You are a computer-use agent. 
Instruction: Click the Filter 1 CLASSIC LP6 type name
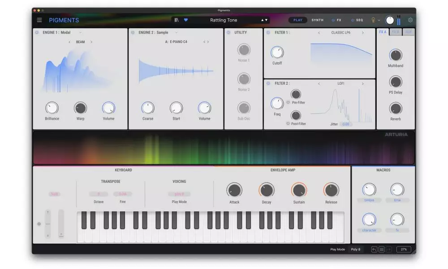point(341,33)
